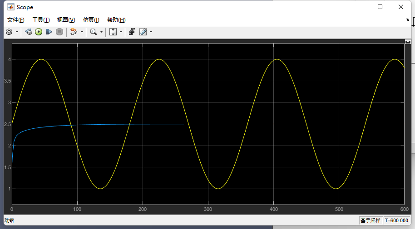Expand the axes scaling dropdown arrow
415x229 pixels.
[121, 32]
